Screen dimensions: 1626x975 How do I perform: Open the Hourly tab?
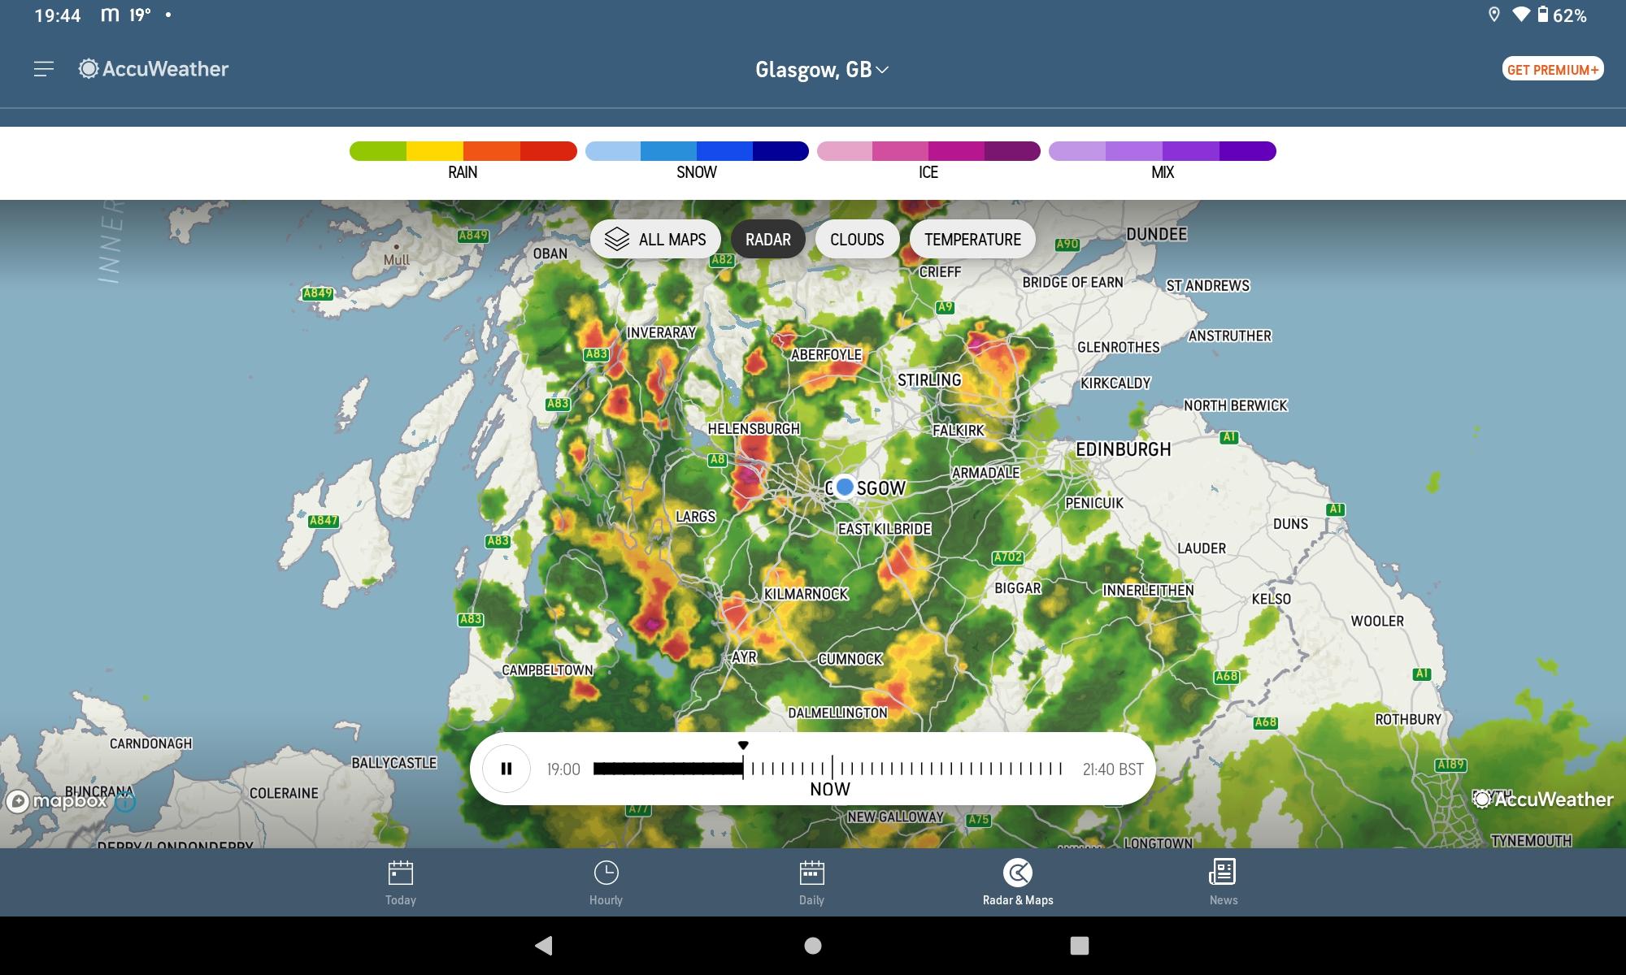(x=606, y=883)
